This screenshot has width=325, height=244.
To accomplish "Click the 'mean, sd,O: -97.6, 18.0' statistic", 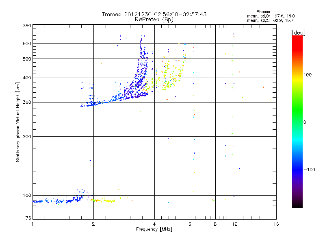I will [x=271, y=16].
